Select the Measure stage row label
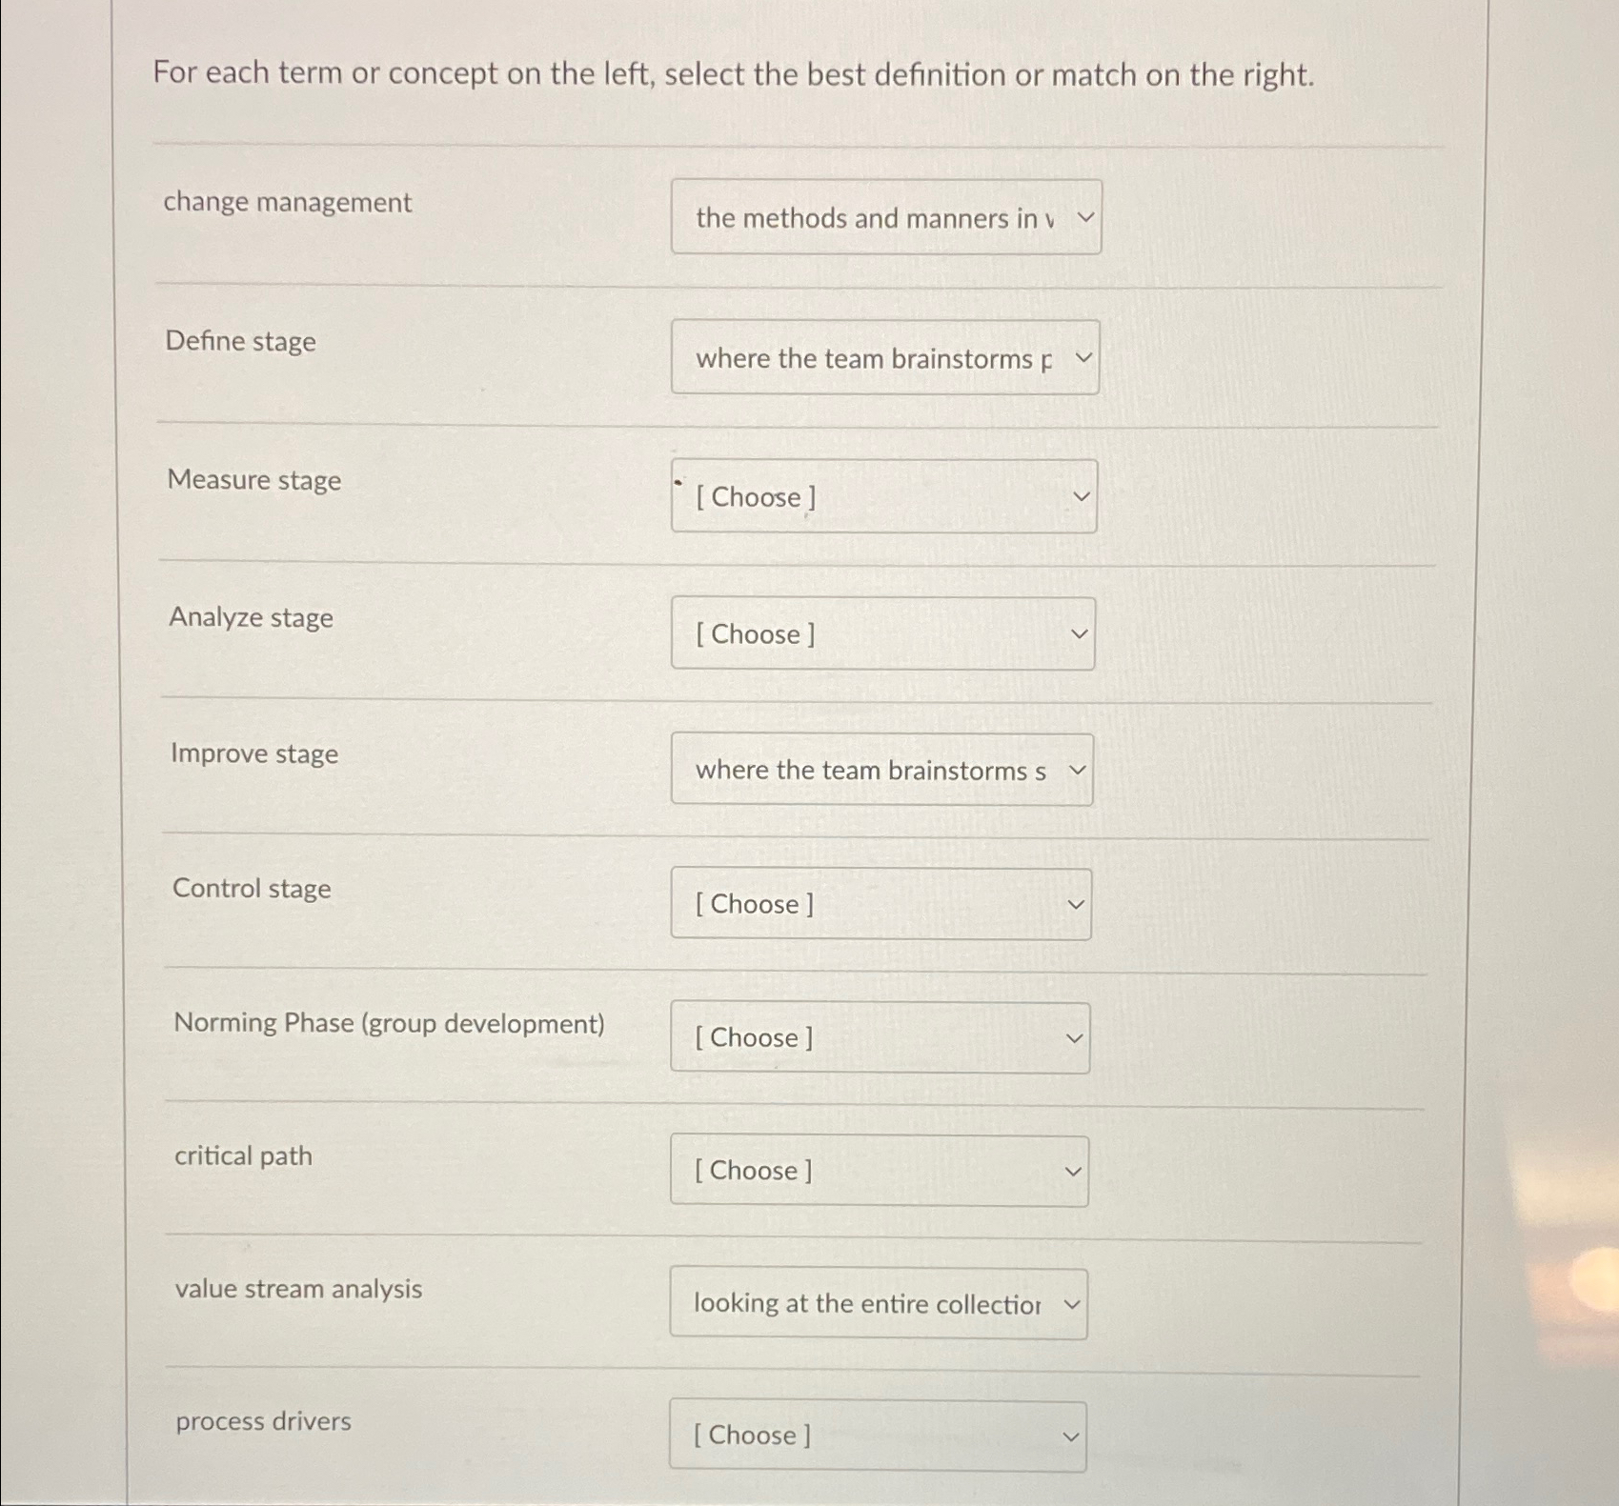 tap(253, 480)
